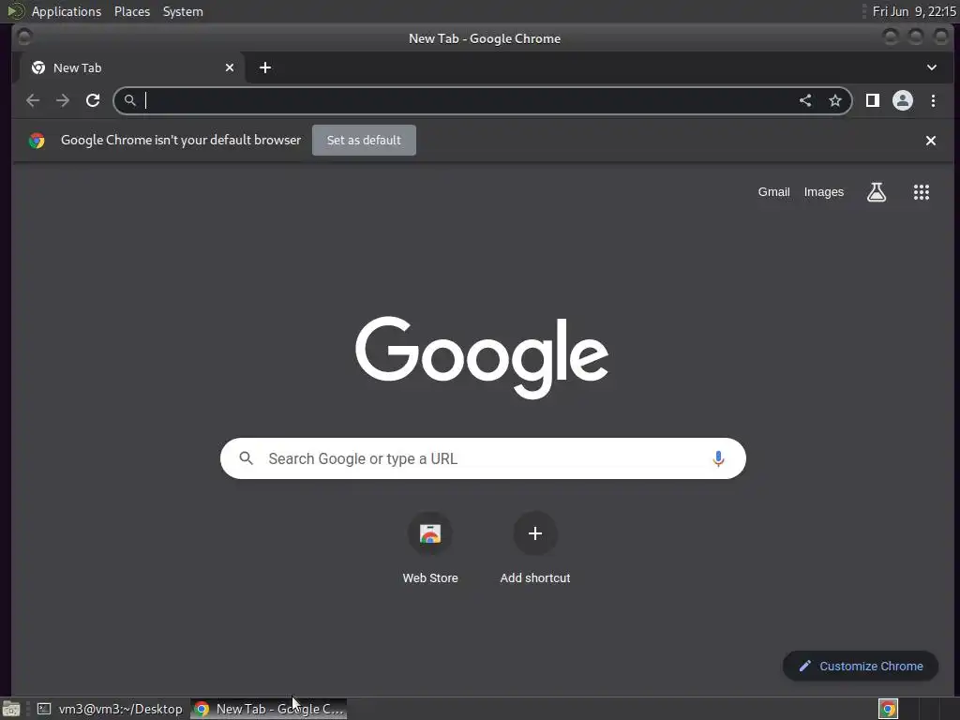Open the Google apps grid
Viewport: 960px width, 720px height.
[x=922, y=192]
